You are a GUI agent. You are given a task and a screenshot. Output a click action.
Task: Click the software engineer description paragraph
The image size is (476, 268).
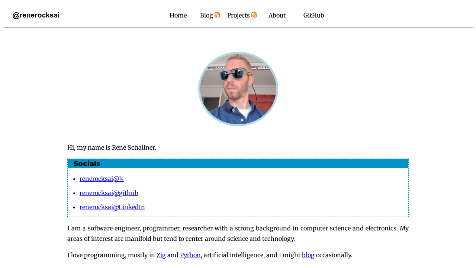(x=238, y=233)
